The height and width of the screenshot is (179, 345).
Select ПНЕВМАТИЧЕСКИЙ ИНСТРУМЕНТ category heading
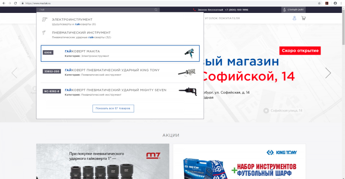pos(81,33)
